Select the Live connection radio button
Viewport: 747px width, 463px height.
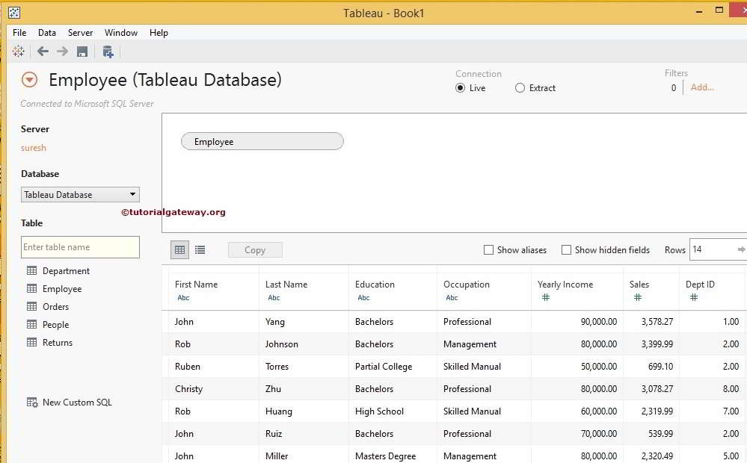click(460, 87)
